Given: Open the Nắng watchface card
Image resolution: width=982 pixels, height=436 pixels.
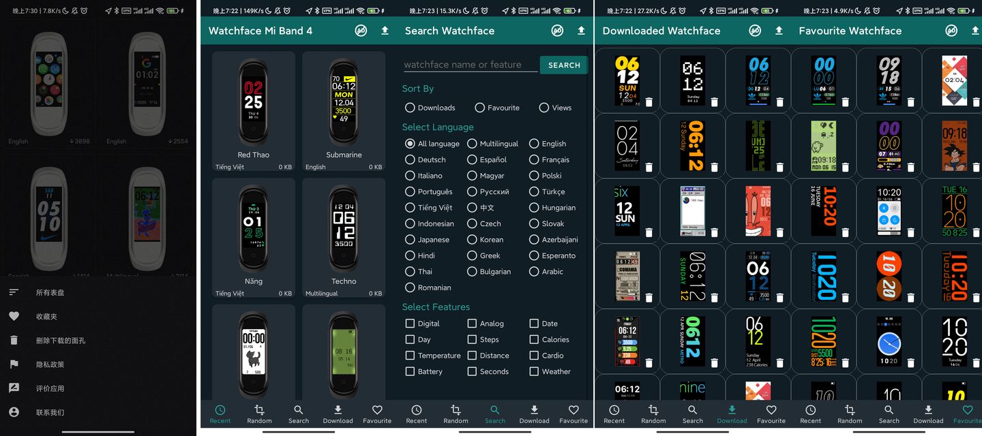Looking at the screenshot, I should 254,238.
